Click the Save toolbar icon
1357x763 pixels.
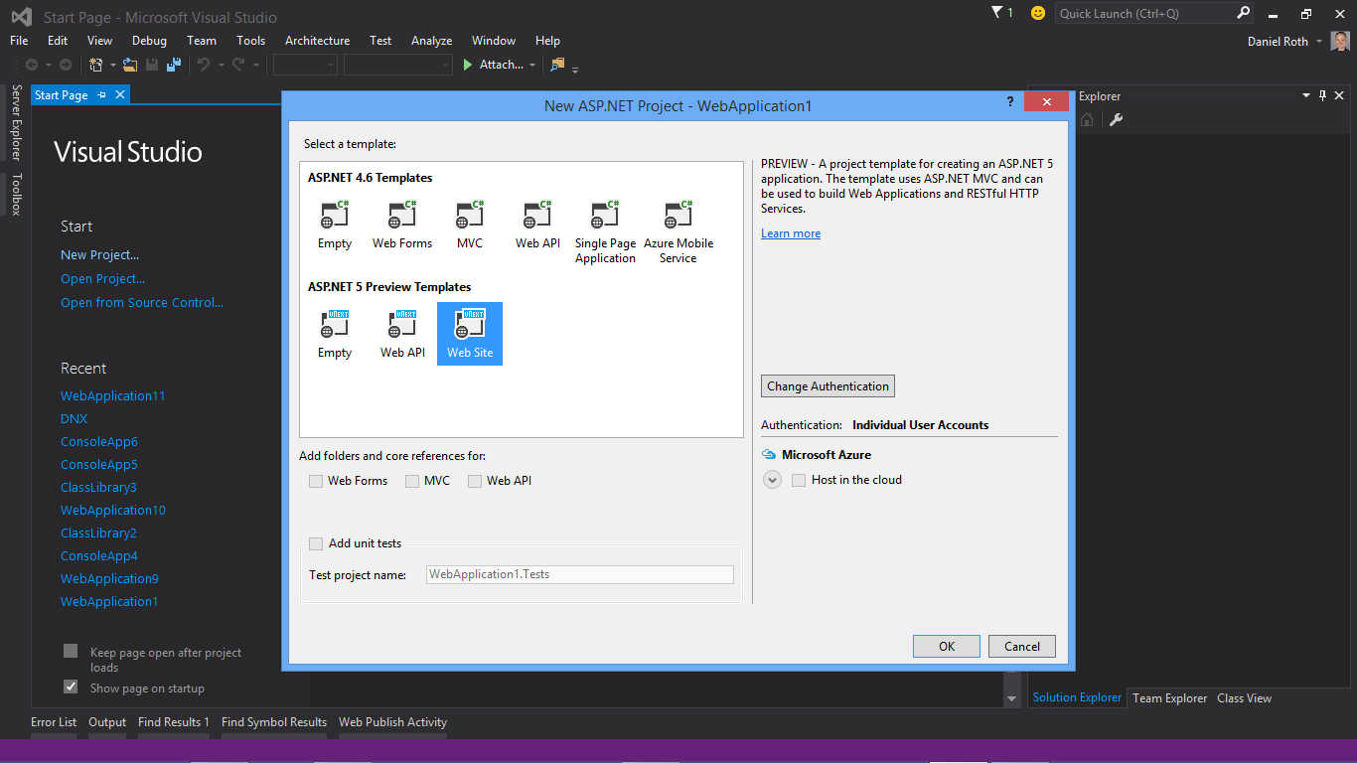pos(152,65)
